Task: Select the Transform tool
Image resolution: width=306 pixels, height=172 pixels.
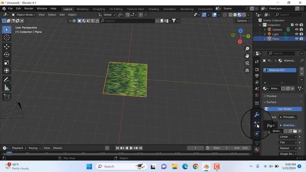Action: coord(7,70)
